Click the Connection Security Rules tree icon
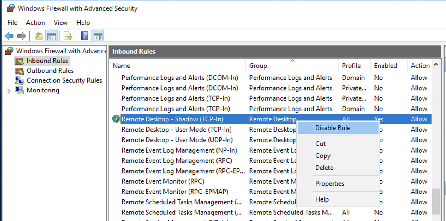 tap(19, 80)
